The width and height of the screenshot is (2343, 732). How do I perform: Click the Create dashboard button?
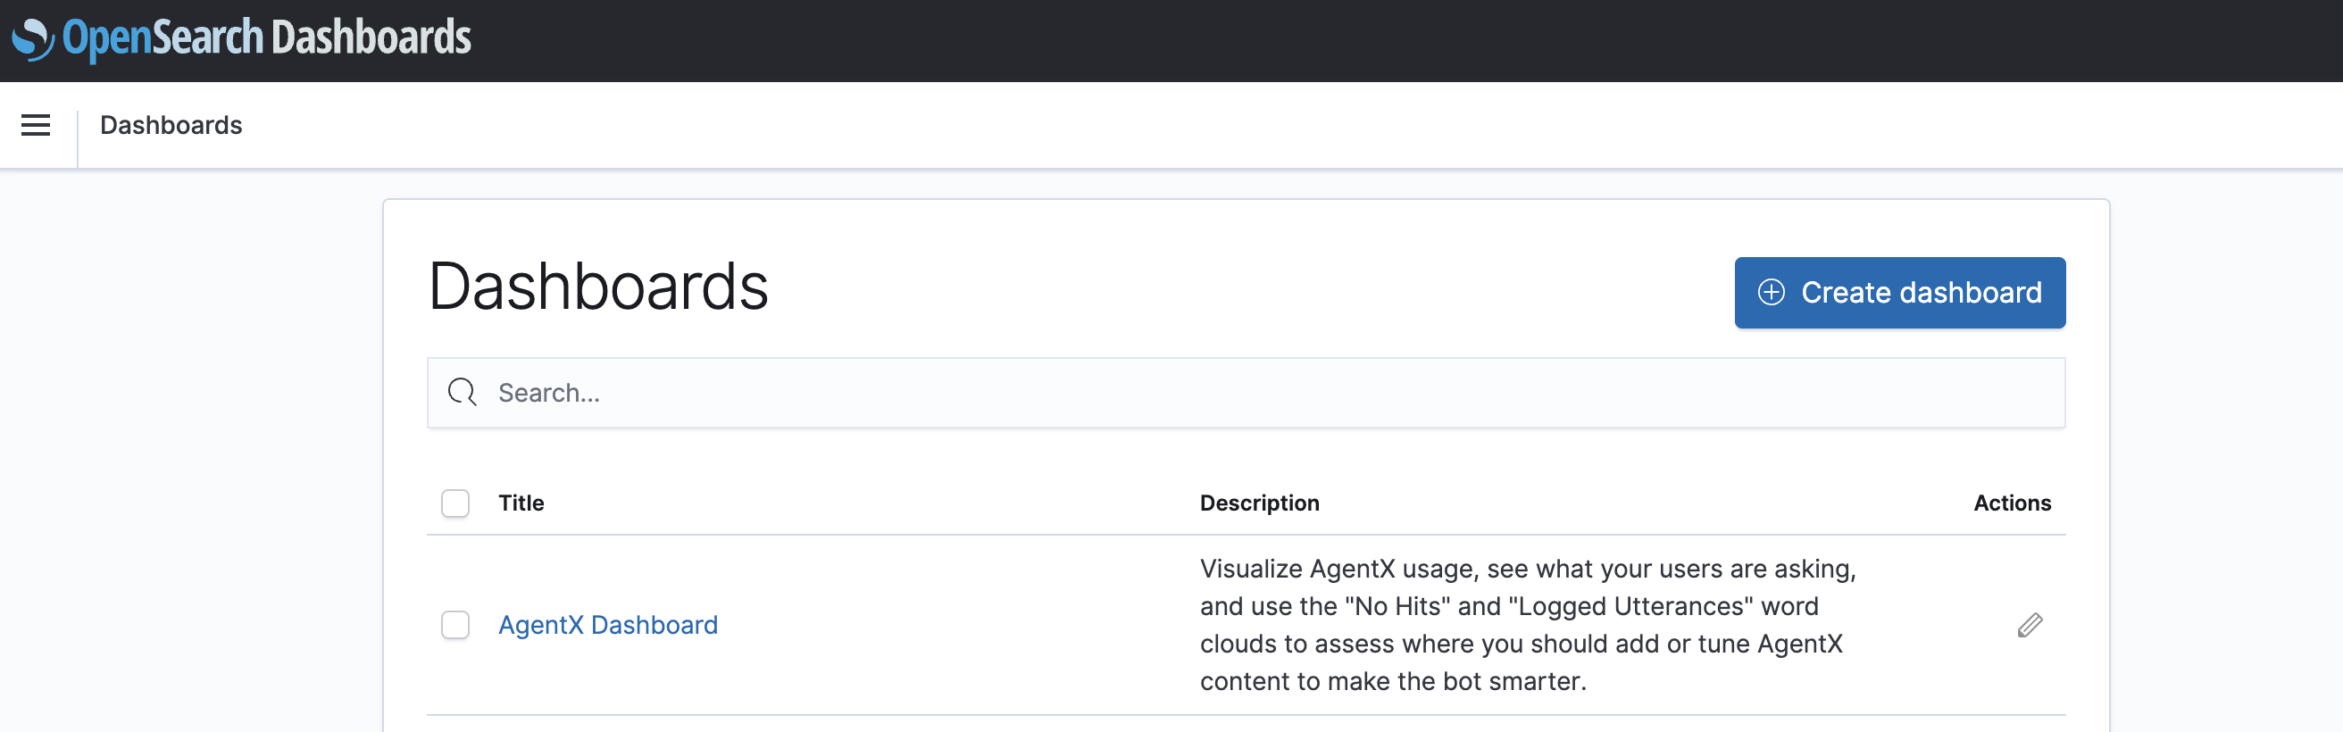(x=1899, y=293)
